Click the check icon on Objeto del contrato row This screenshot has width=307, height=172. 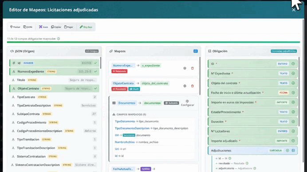[293, 83]
